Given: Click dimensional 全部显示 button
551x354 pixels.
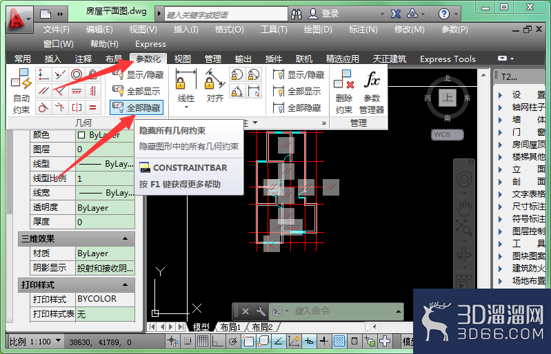Looking at the screenshot, I should point(297,91).
